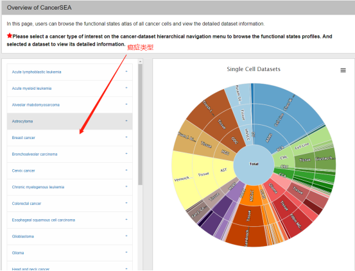Click orange NSCLC sunburst segment
The width and height of the screenshot is (355, 271).
(251, 196)
